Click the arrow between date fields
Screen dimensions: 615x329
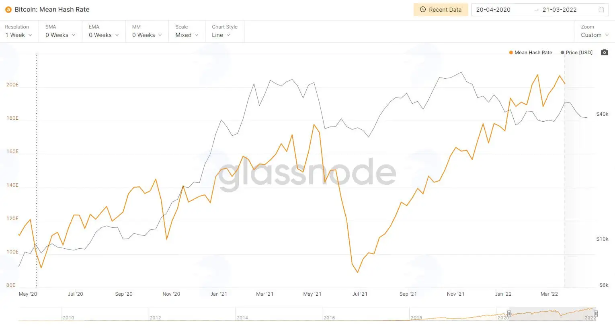pos(536,10)
